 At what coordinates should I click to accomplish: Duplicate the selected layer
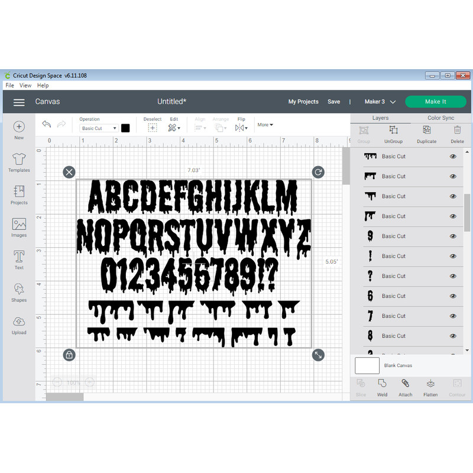tap(426, 135)
